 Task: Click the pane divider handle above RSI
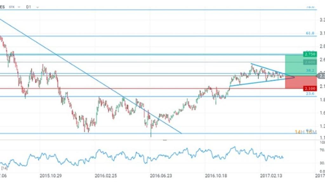[165, 140]
